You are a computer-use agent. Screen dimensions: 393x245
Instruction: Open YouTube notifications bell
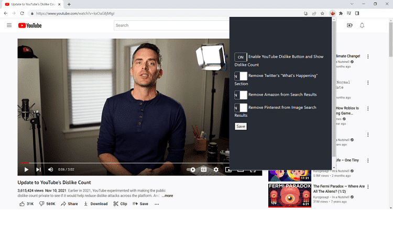pyautogui.click(x=362, y=25)
